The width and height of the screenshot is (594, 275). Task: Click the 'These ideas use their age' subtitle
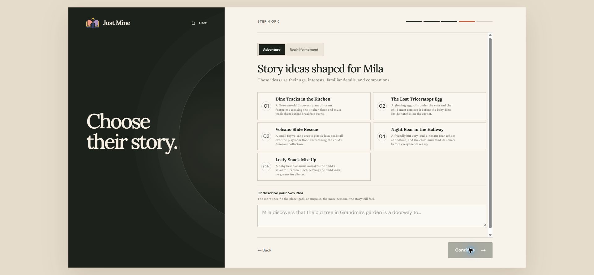pos(324,80)
